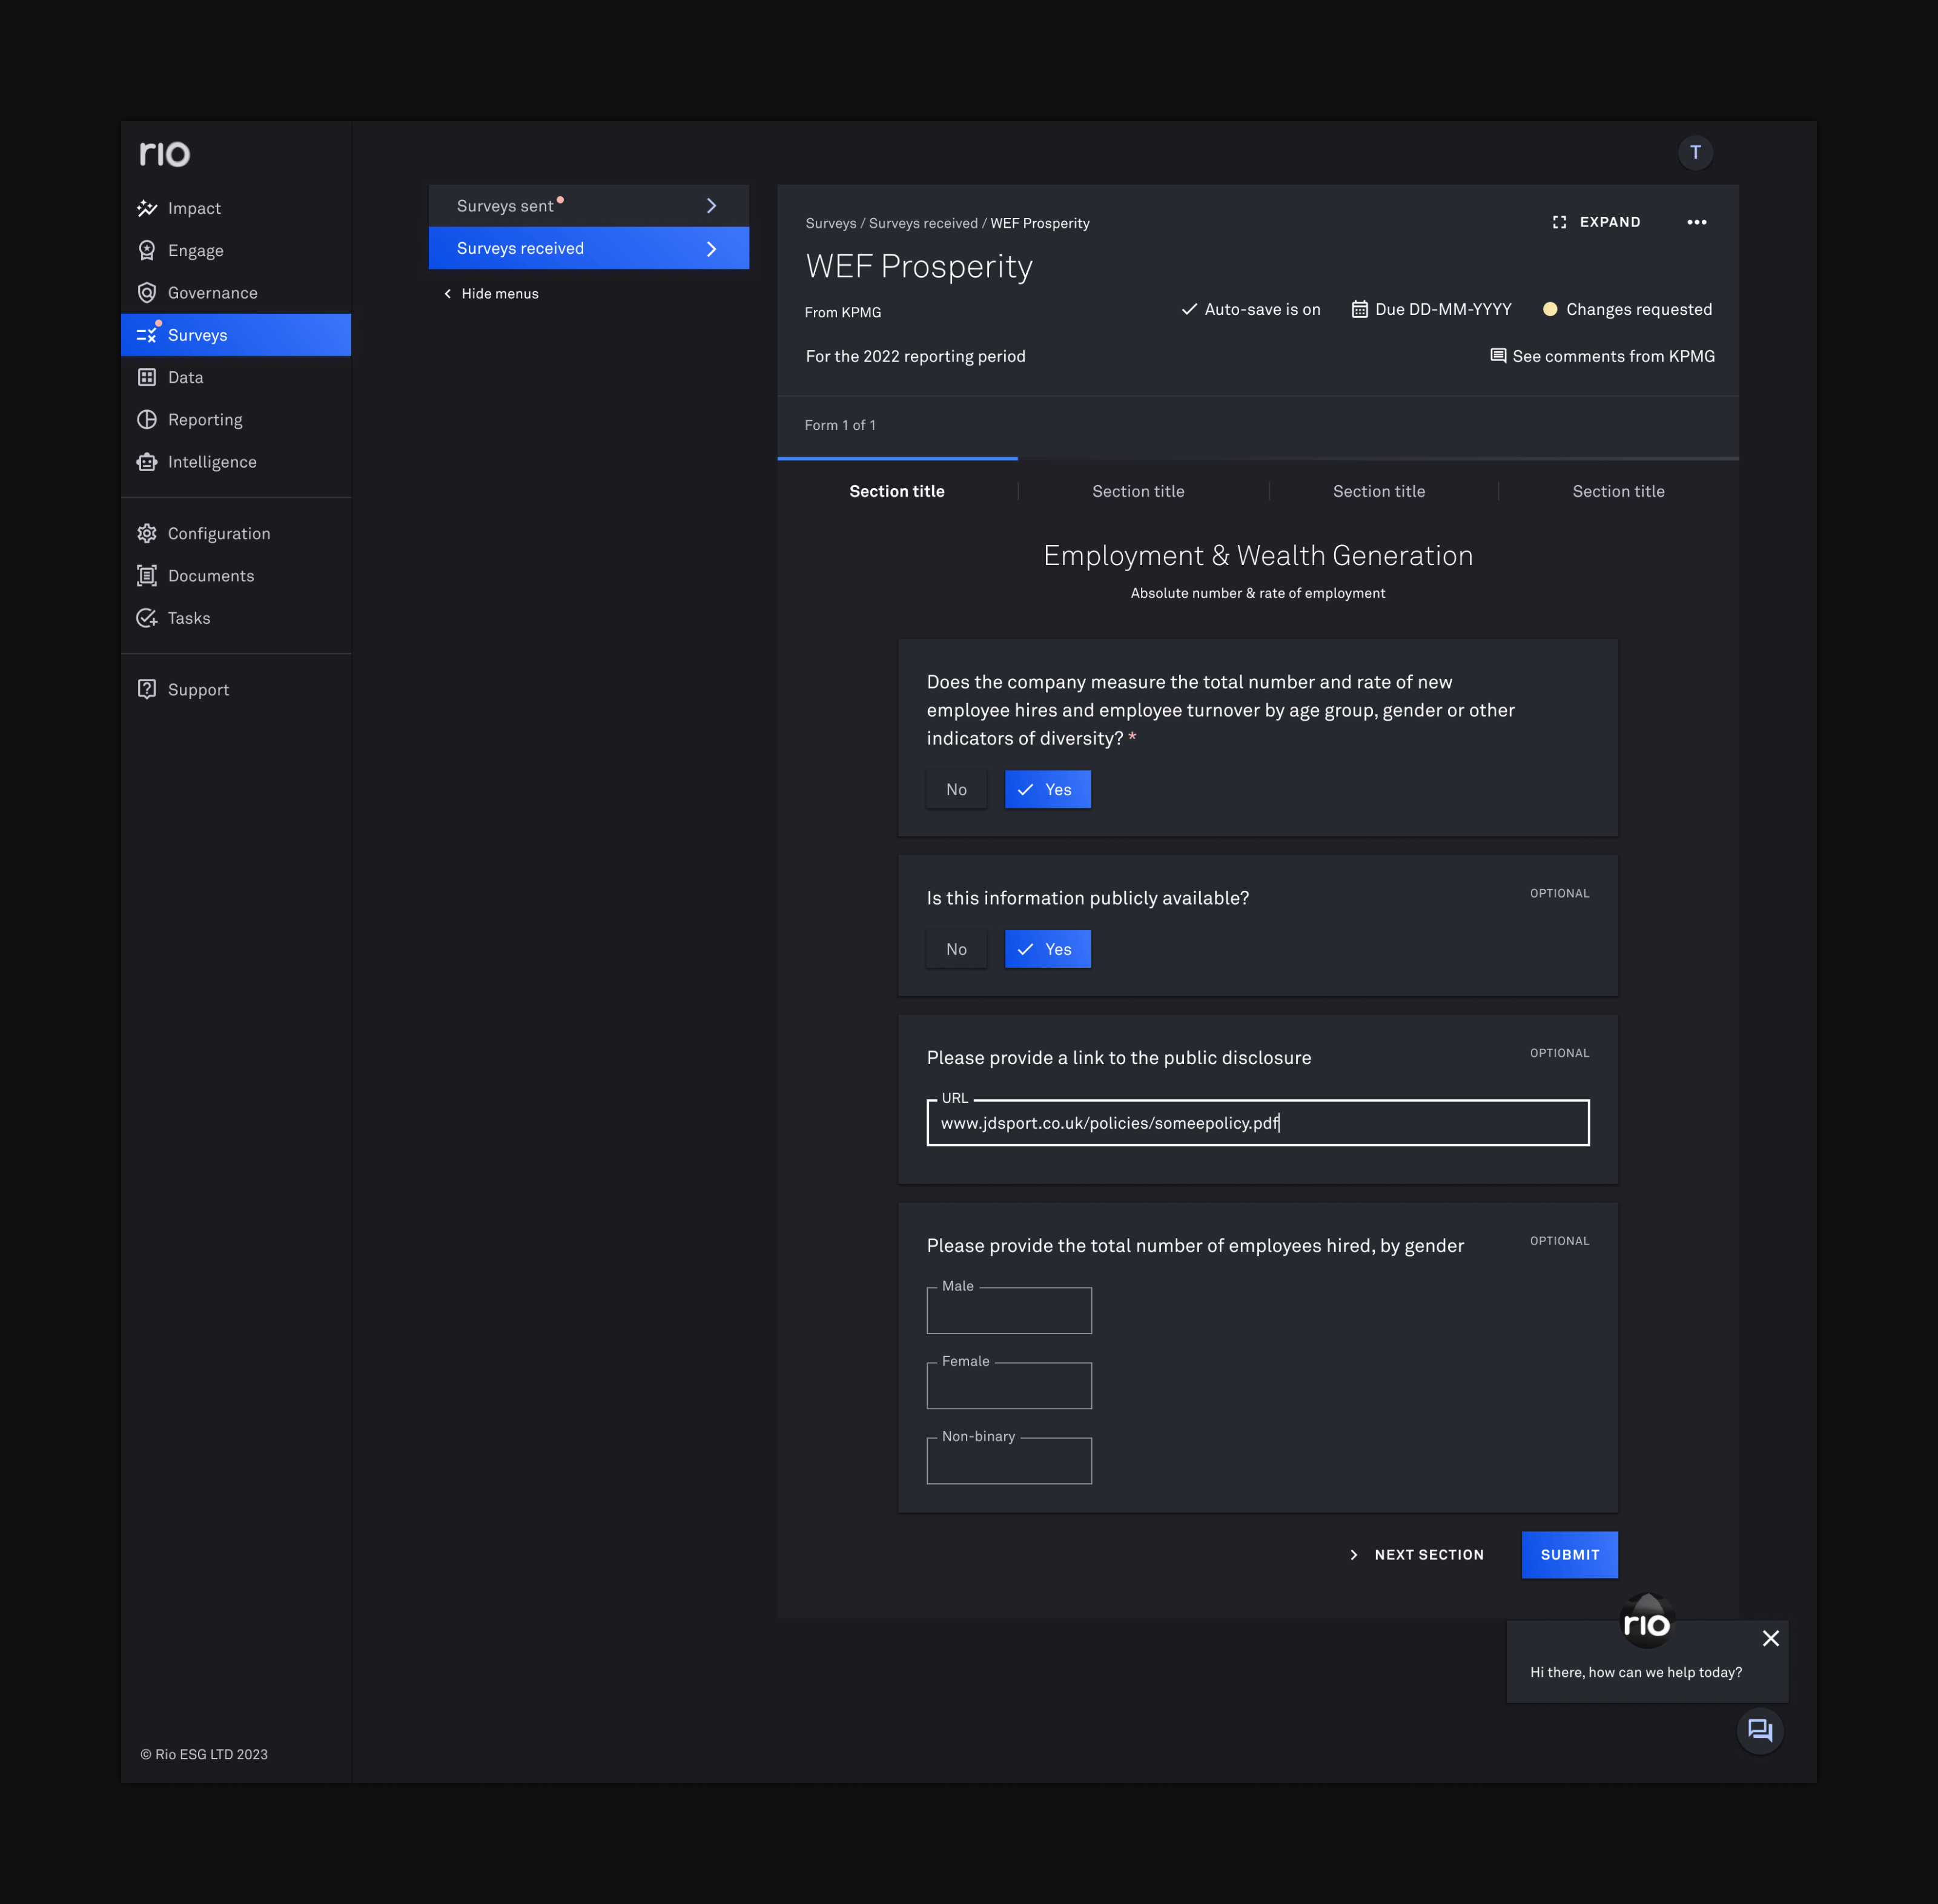
Task: Open the Support help item
Action: click(x=236, y=689)
